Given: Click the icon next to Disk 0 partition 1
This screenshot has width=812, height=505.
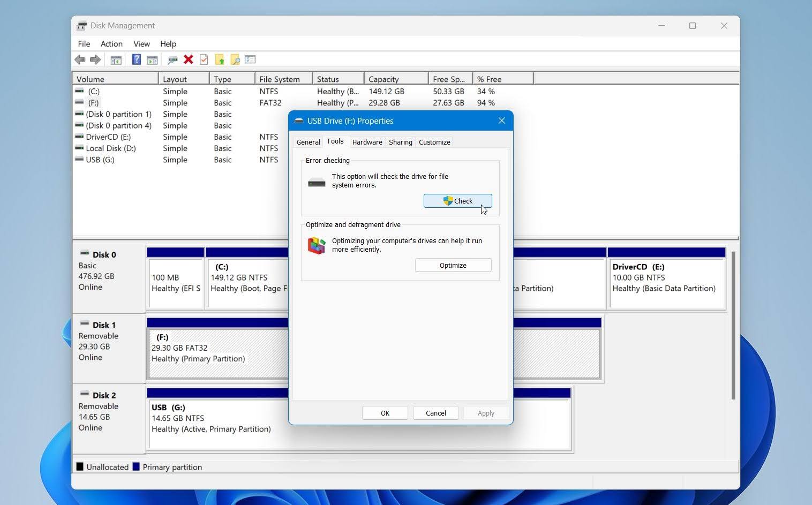Looking at the screenshot, I should [79, 114].
